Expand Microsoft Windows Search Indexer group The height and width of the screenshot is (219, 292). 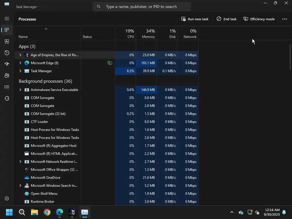(20, 186)
